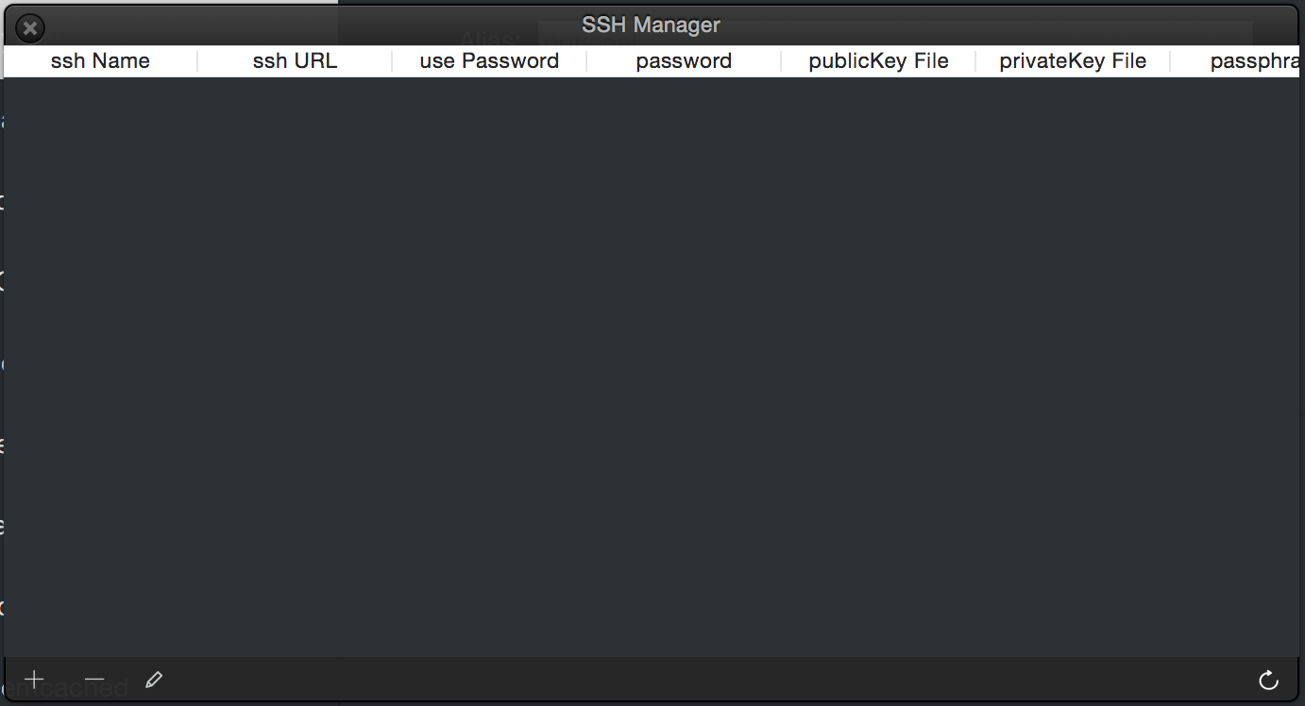
Task: Select the privateKey File column header
Action: 1073,61
